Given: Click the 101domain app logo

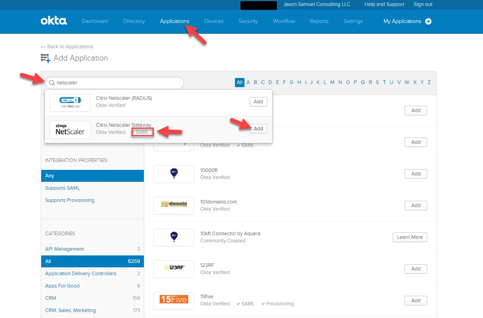Looking at the screenshot, I should pos(174,206).
